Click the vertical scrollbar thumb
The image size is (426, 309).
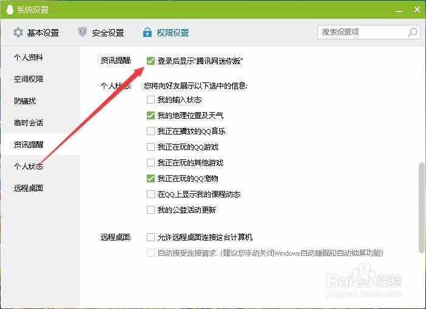pyautogui.click(x=421, y=208)
